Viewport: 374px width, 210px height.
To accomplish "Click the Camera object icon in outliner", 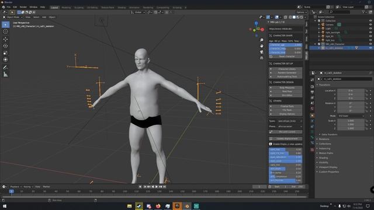I will pyautogui.click(x=323, y=24).
